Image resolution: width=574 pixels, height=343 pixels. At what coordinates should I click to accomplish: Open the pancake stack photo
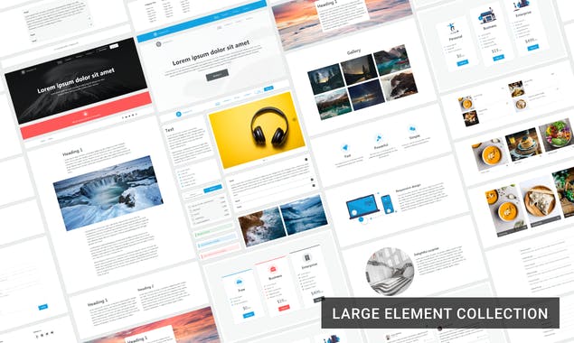tap(523, 144)
